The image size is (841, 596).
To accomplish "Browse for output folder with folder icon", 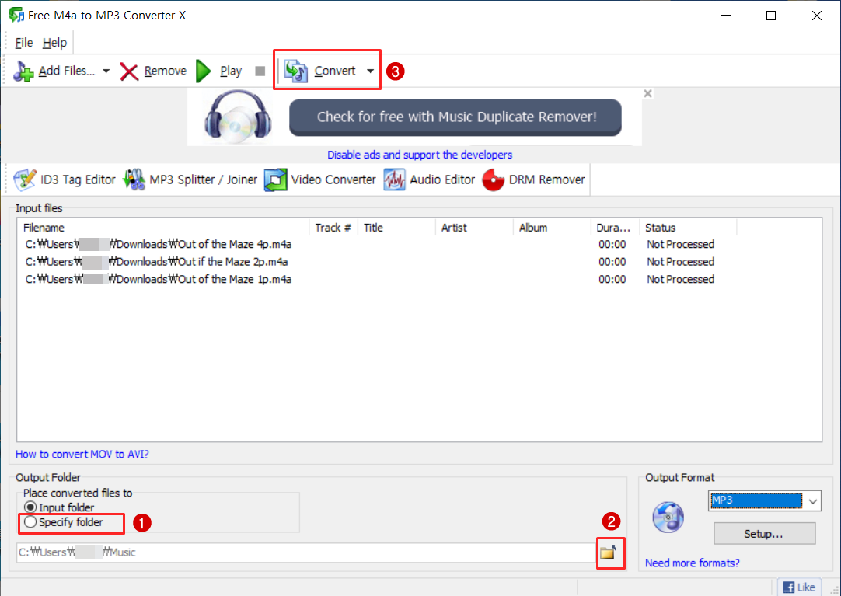I will point(609,552).
